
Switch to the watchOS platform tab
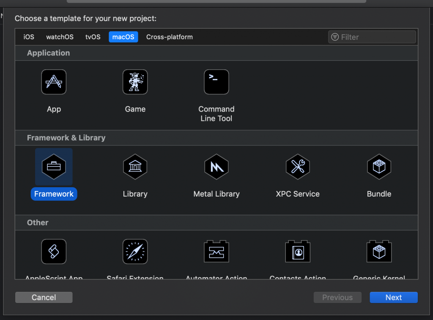(x=60, y=37)
